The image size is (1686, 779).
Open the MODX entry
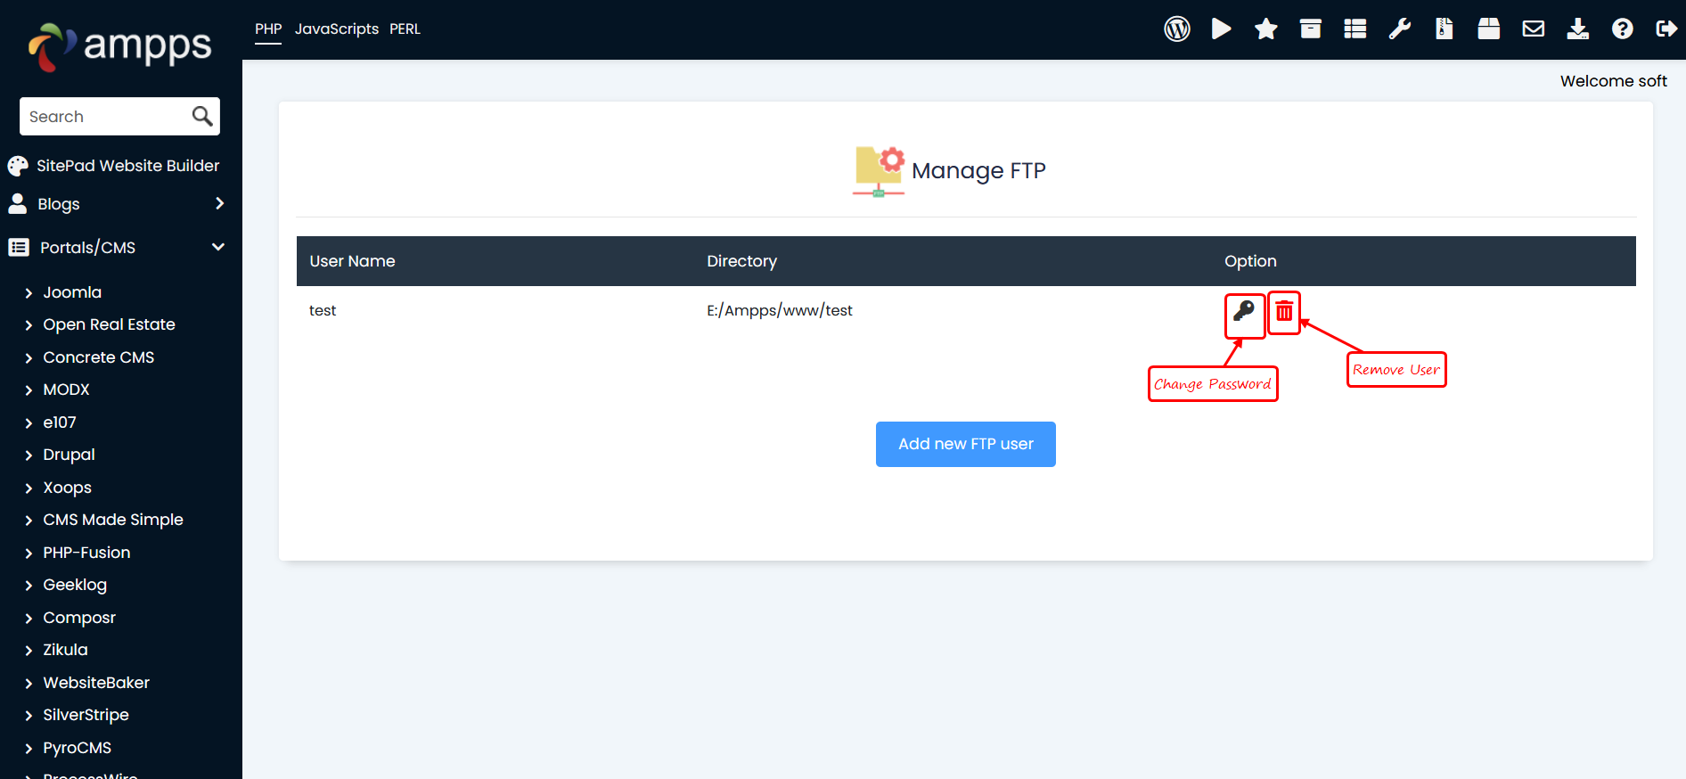(66, 389)
